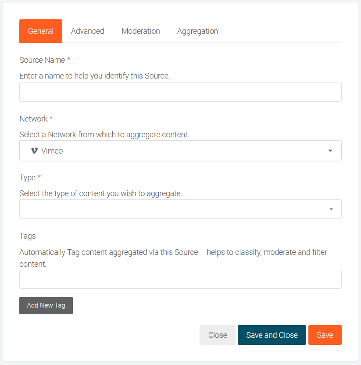The height and width of the screenshot is (365, 361).
Task: Click the "Select a Network" help text
Action: 104,135
